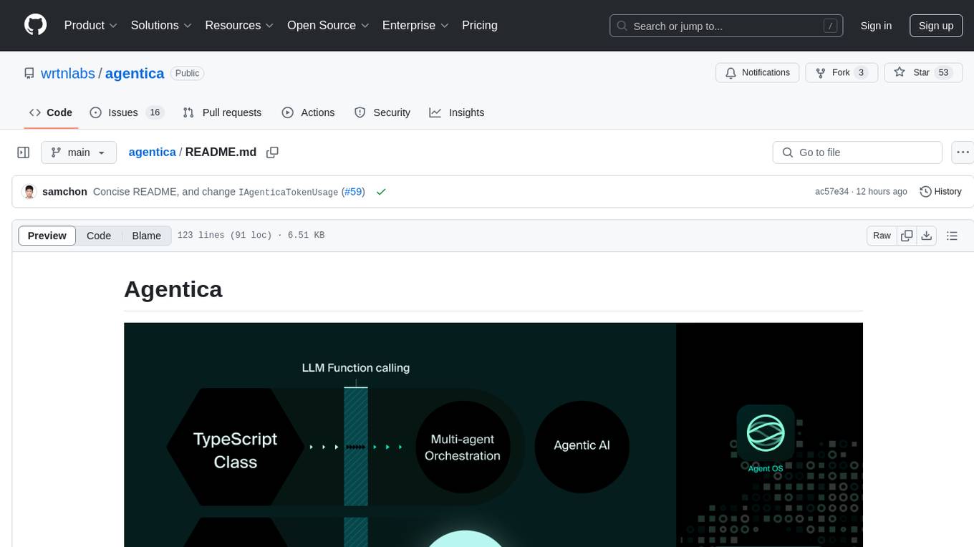This screenshot has width=974, height=547.
Task: Open the main branch selector
Action: click(x=79, y=153)
